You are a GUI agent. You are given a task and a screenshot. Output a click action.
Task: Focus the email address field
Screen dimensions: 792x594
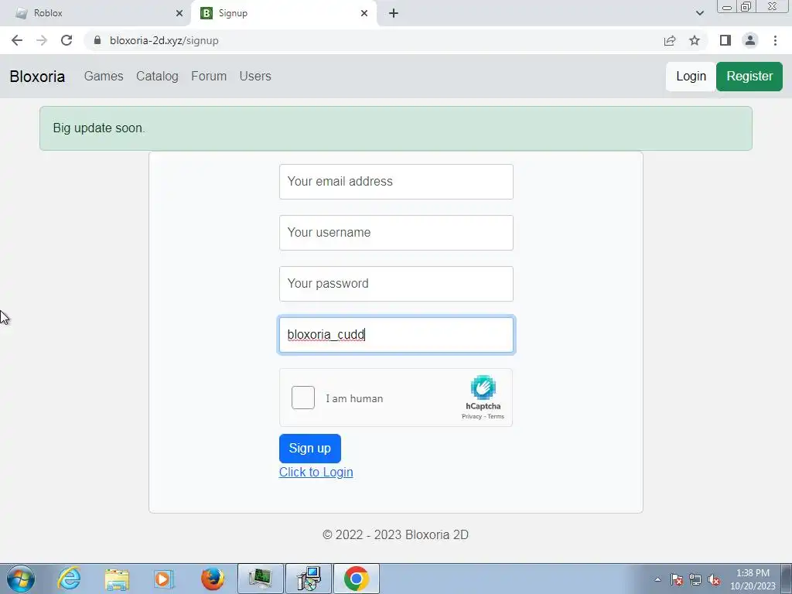[x=396, y=181]
